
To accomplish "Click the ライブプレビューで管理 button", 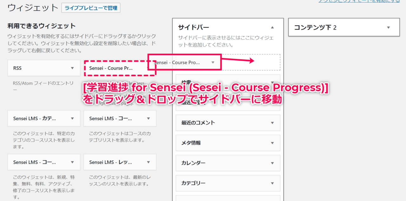I will pyautogui.click(x=91, y=8).
